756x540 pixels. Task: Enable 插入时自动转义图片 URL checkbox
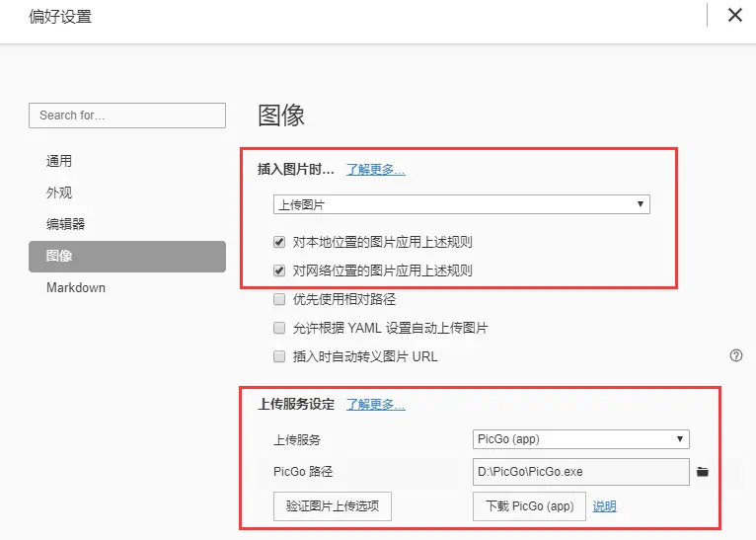[x=279, y=356]
